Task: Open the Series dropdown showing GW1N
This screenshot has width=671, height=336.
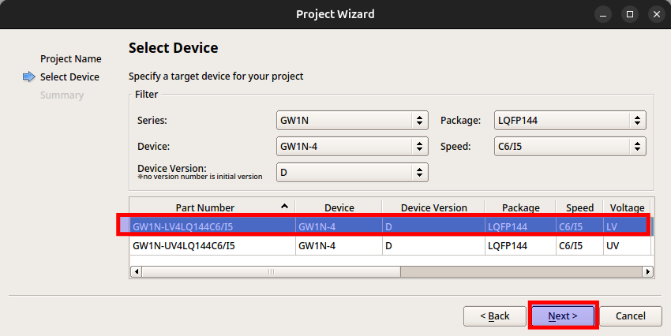Action: tap(352, 120)
